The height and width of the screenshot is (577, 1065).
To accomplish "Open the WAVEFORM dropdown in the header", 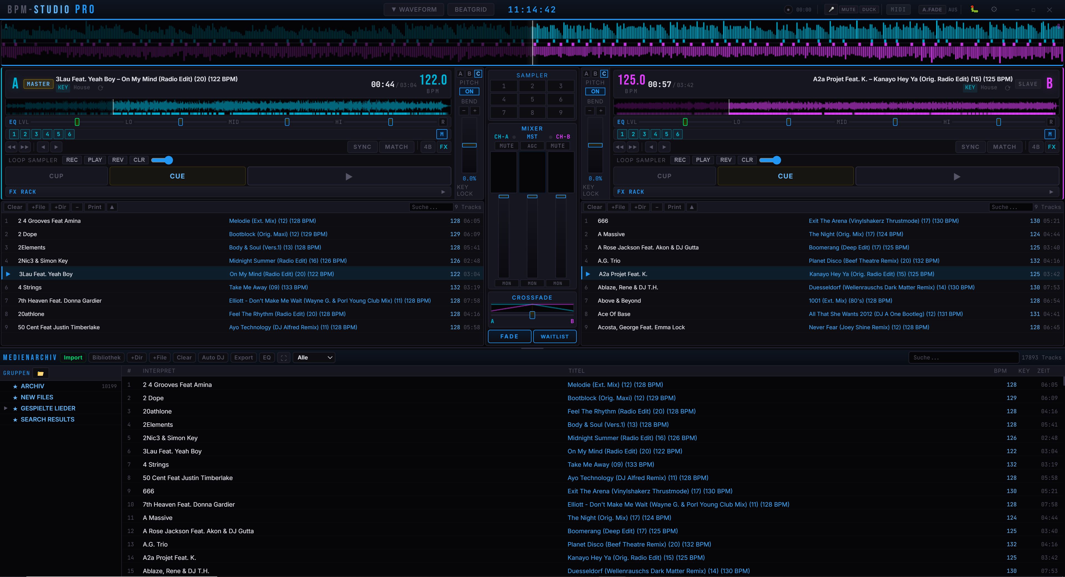I will tap(413, 9).
